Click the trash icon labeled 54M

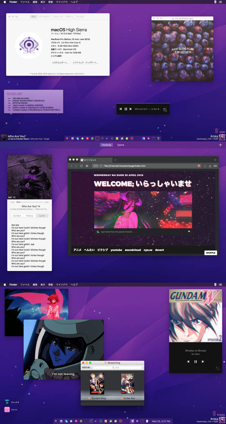(216, 131)
